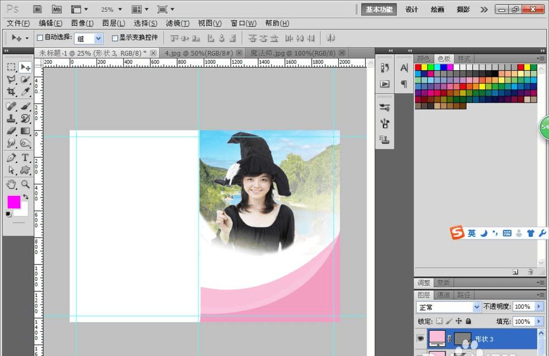Select the Clone Stamp tool
This screenshot has width=549, height=356.
11,118
